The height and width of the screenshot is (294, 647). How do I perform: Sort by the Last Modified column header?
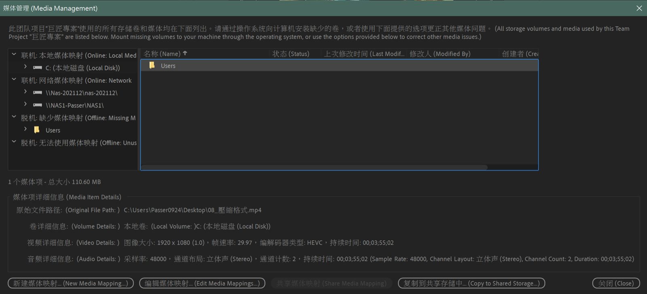[364, 54]
